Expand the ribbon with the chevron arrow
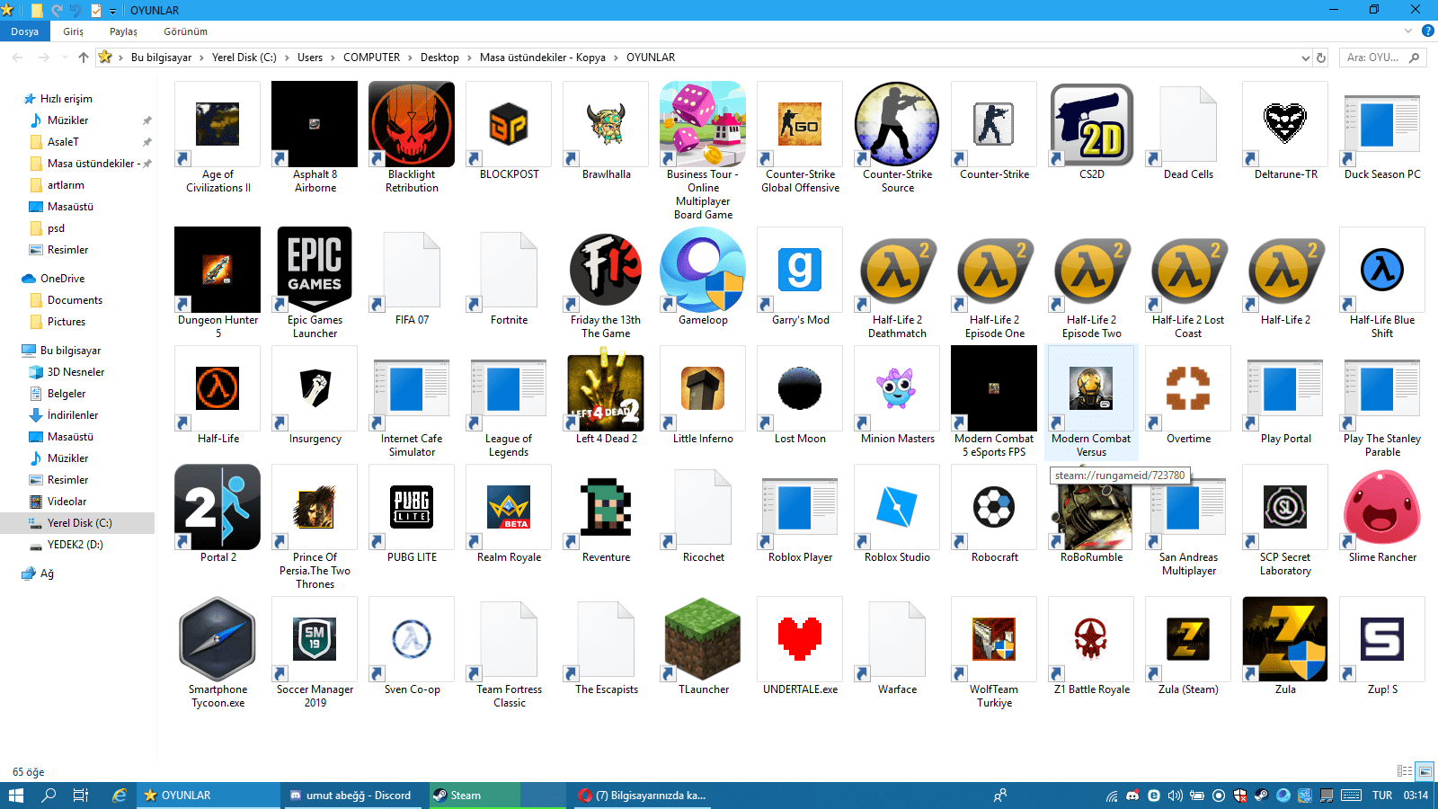The image size is (1438, 809). coord(1408,31)
